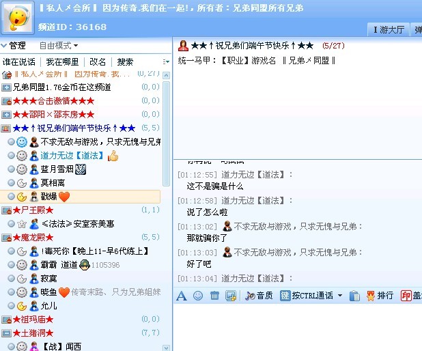The height and width of the screenshot is (351, 422).
Task: Click the clipboard icon in chat toolbar
Action: tap(354, 296)
